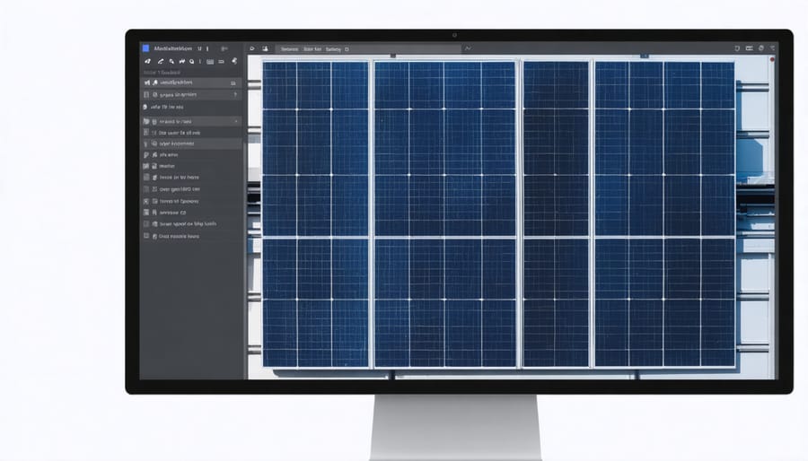Click the small dark marker atop the canvas ruler

[392, 56]
